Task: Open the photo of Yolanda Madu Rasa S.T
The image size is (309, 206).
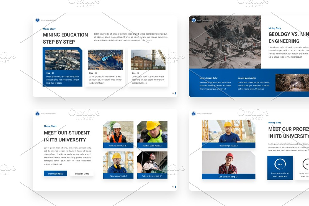Action: [152, 132]
